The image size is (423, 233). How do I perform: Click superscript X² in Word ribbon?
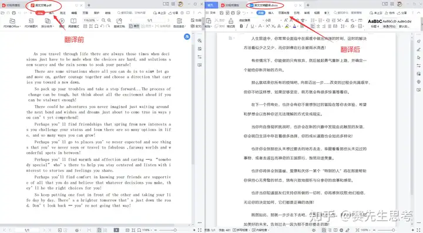pyautogui.click(x=268, y=26)
